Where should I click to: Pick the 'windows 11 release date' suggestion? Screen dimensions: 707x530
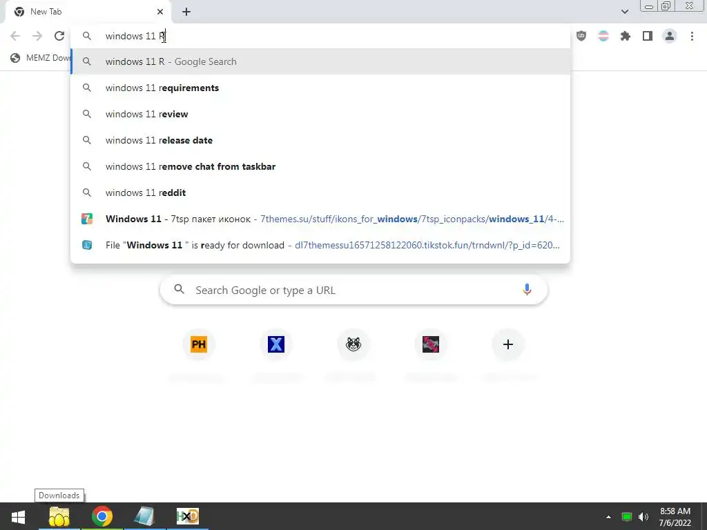coord(320,140)
